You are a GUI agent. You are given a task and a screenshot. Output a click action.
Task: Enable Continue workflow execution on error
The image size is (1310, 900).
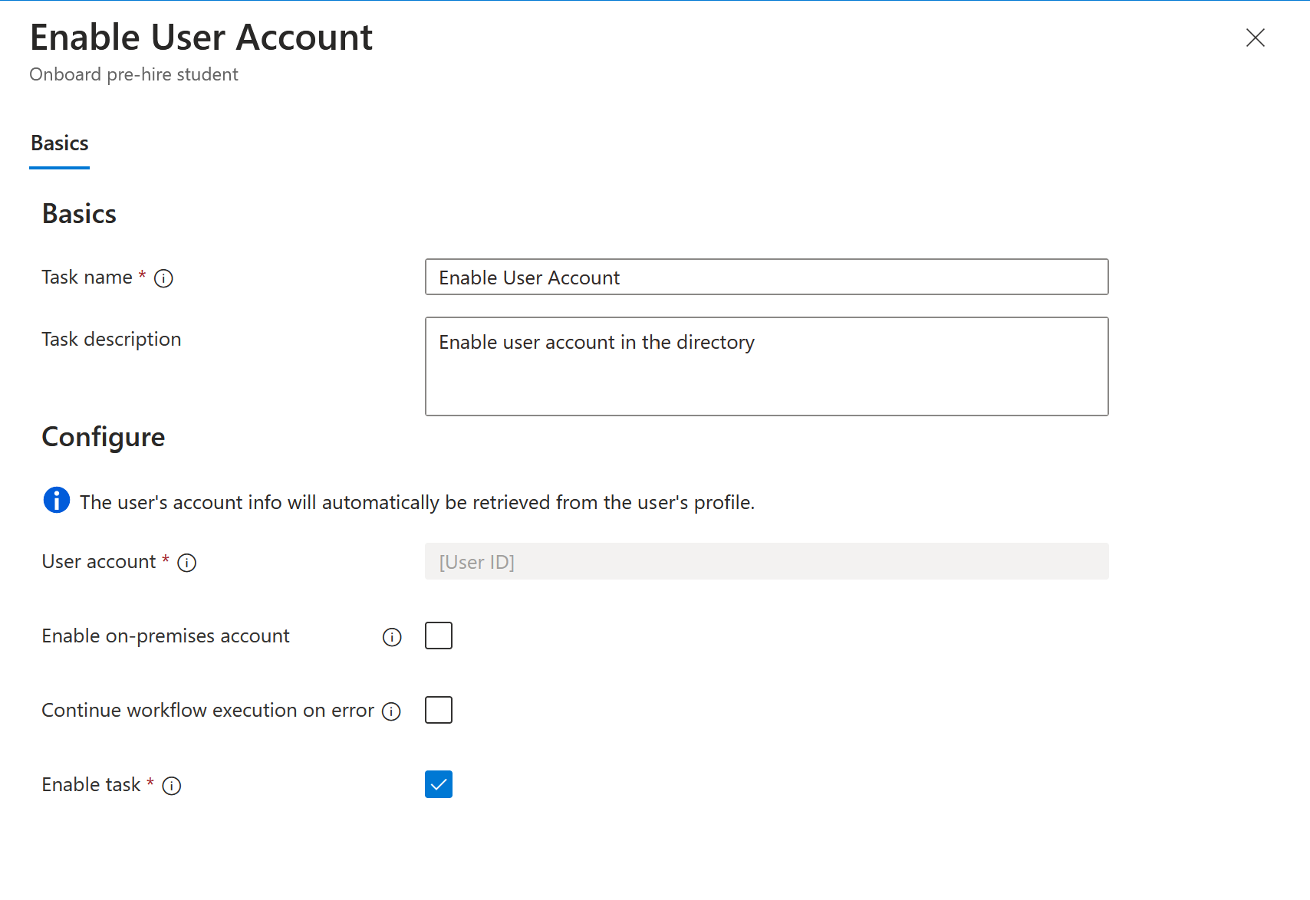[x=438, y=710]
